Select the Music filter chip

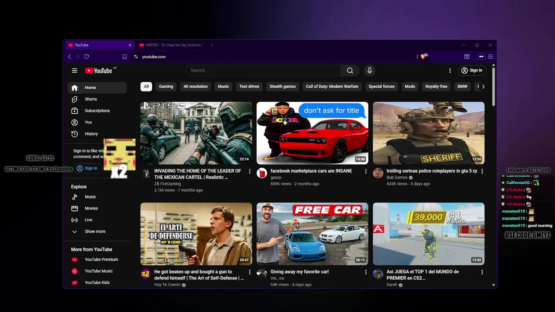223,87
